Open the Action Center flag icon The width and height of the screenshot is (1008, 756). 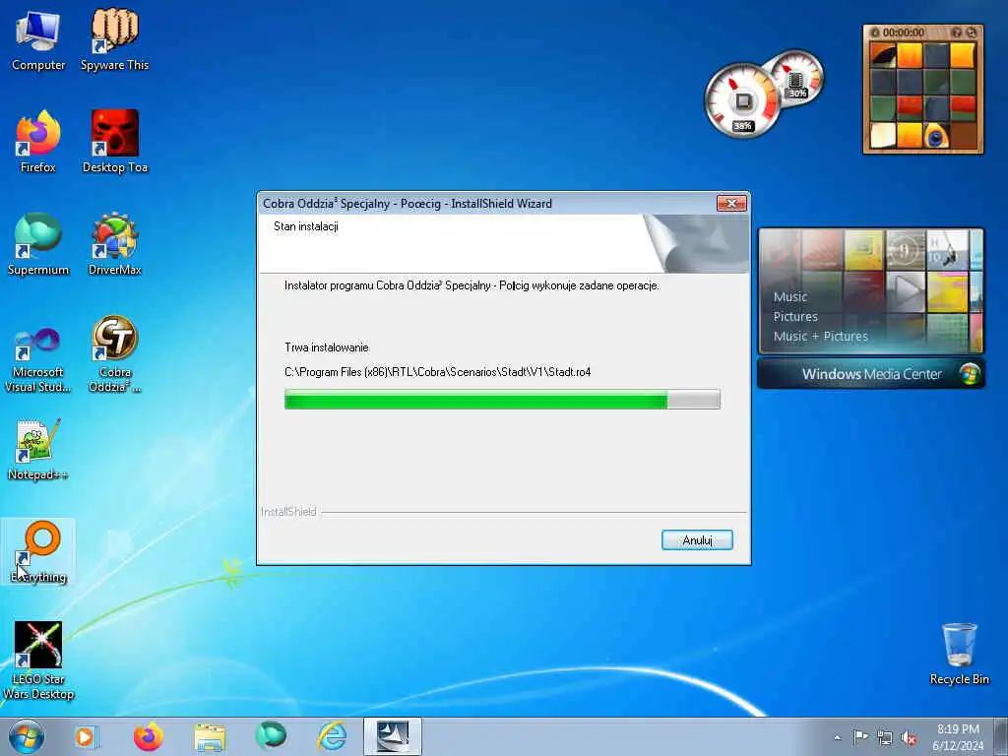(860, 737)
